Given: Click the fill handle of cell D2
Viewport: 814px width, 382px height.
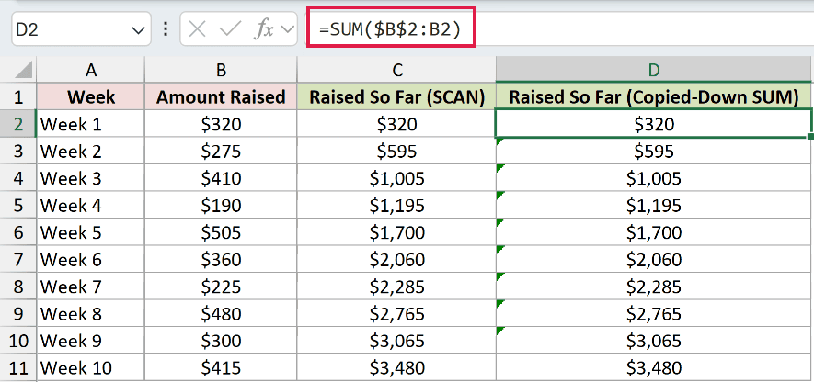Looking at the screenshot, I should click(810, 136).
